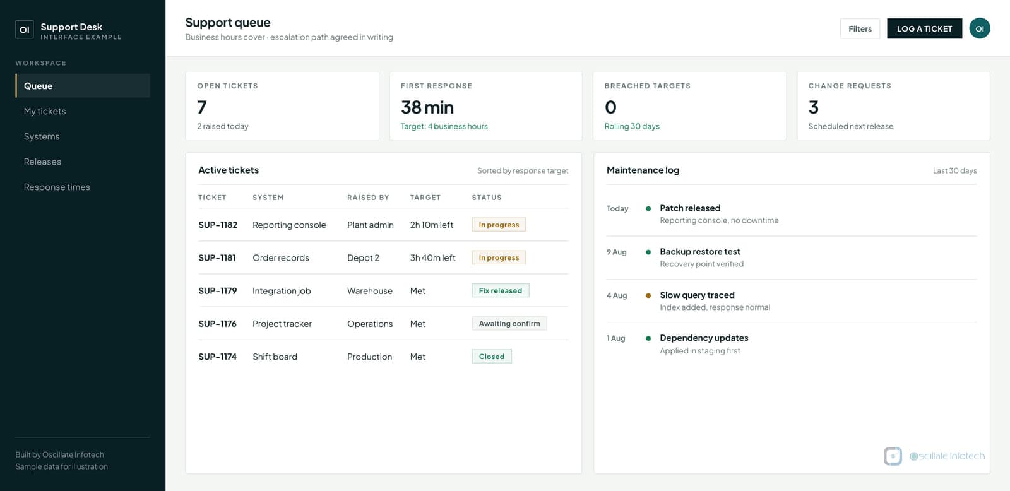Open the Backup restore test entry

(x=792, y=257)
